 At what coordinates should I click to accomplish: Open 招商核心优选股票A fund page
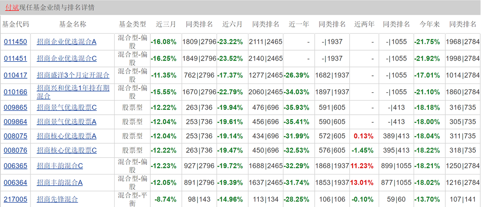tap(67, 136)
